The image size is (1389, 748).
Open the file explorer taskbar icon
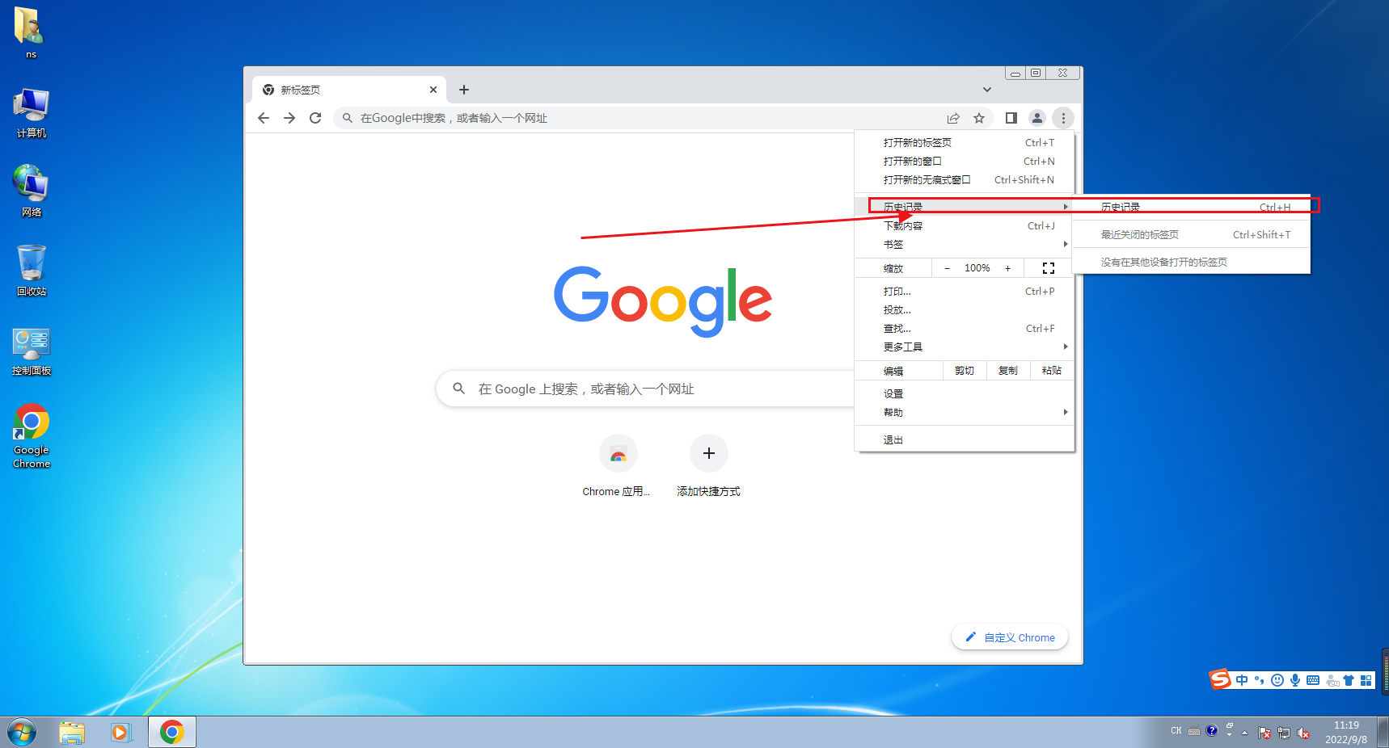point(72,733)
